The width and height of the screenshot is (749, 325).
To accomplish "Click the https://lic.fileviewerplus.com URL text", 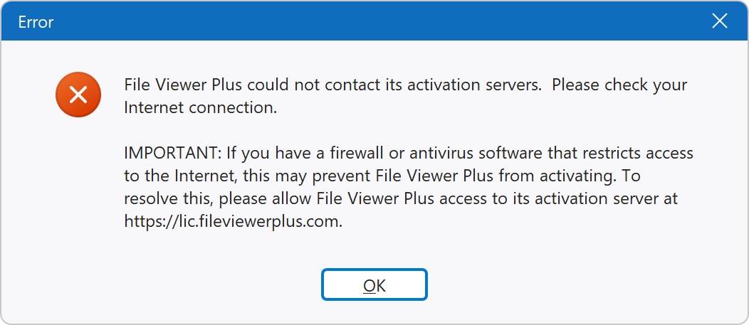I will click(x=233, y=221).
